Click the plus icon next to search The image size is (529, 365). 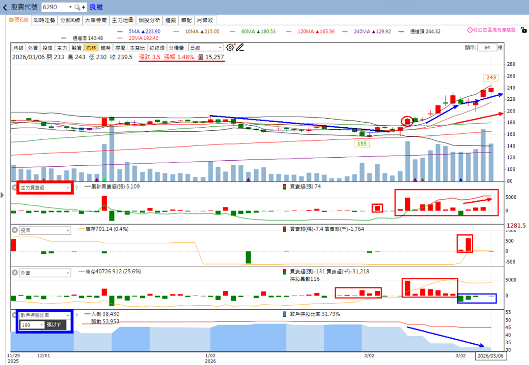(x=84, y=7)
